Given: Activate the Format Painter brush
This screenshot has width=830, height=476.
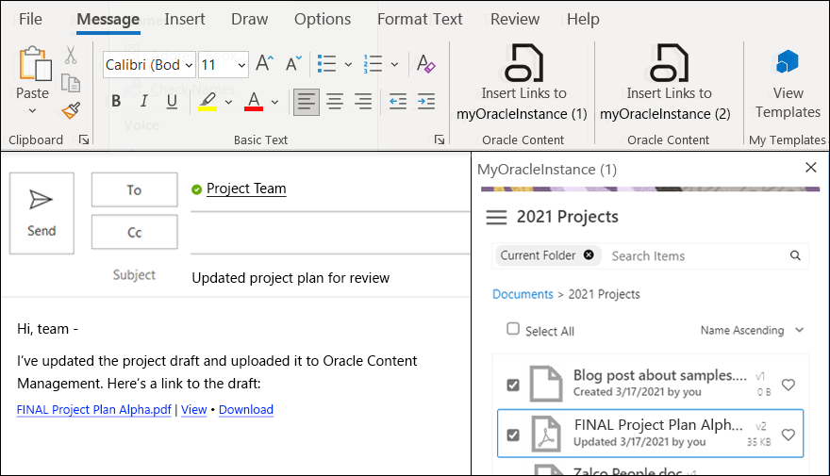Looking at the screenshot, I should coord(71,110).
